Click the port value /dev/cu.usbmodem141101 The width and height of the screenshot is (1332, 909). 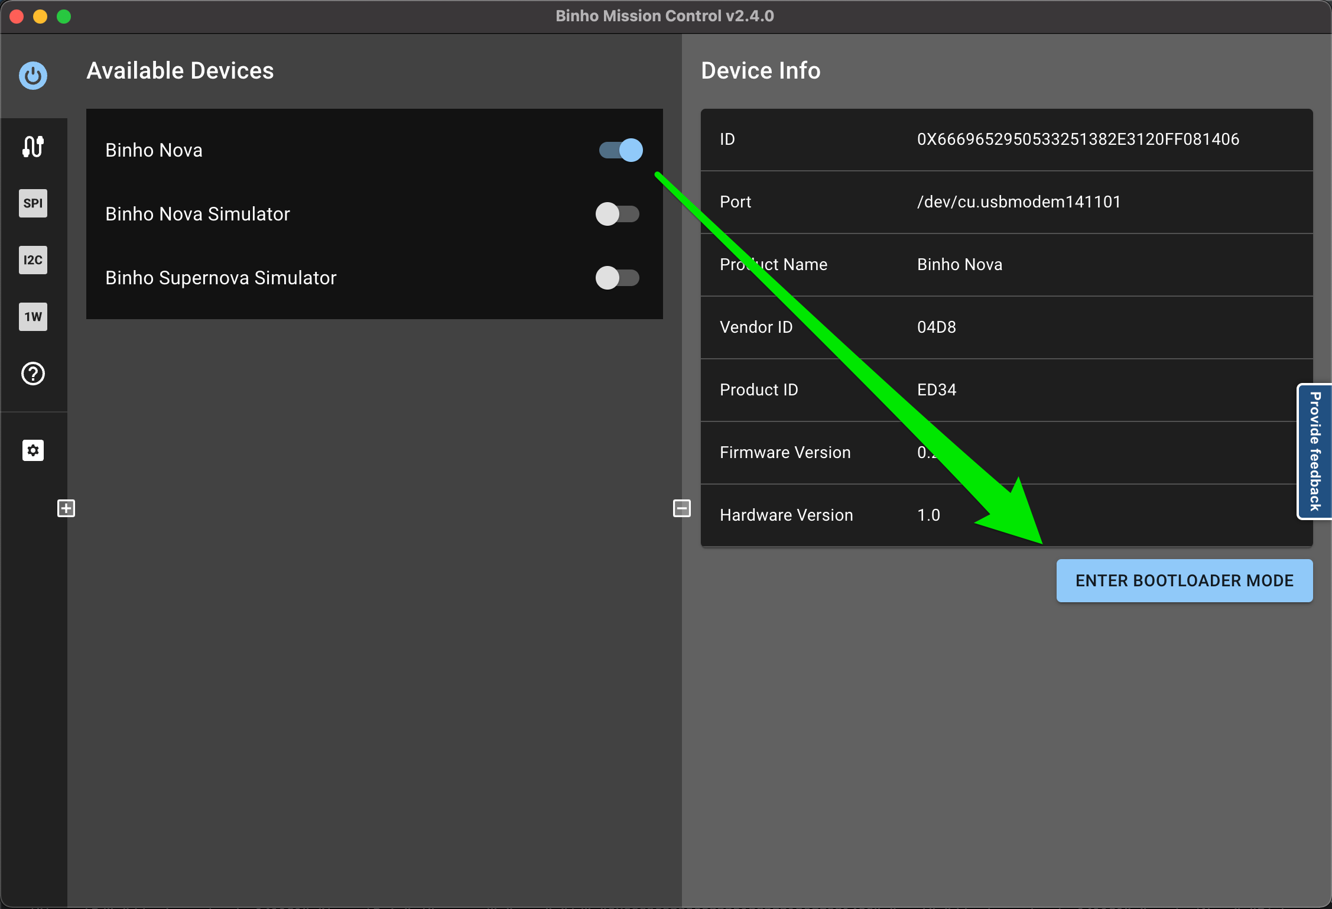pyautogui.click(x=1019, y=202)
